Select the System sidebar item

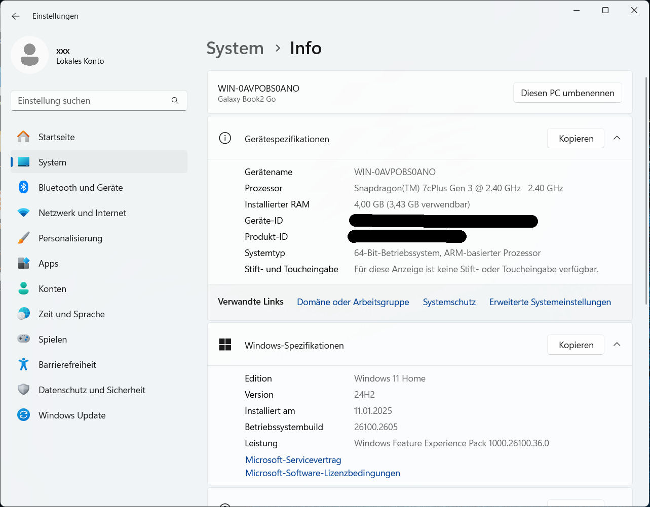(x=52, y=162)
